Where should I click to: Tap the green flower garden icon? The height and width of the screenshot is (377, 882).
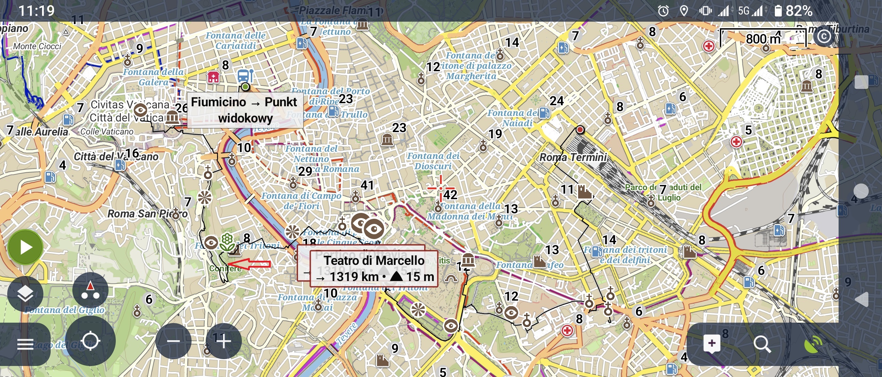click(x=227, y=242)
